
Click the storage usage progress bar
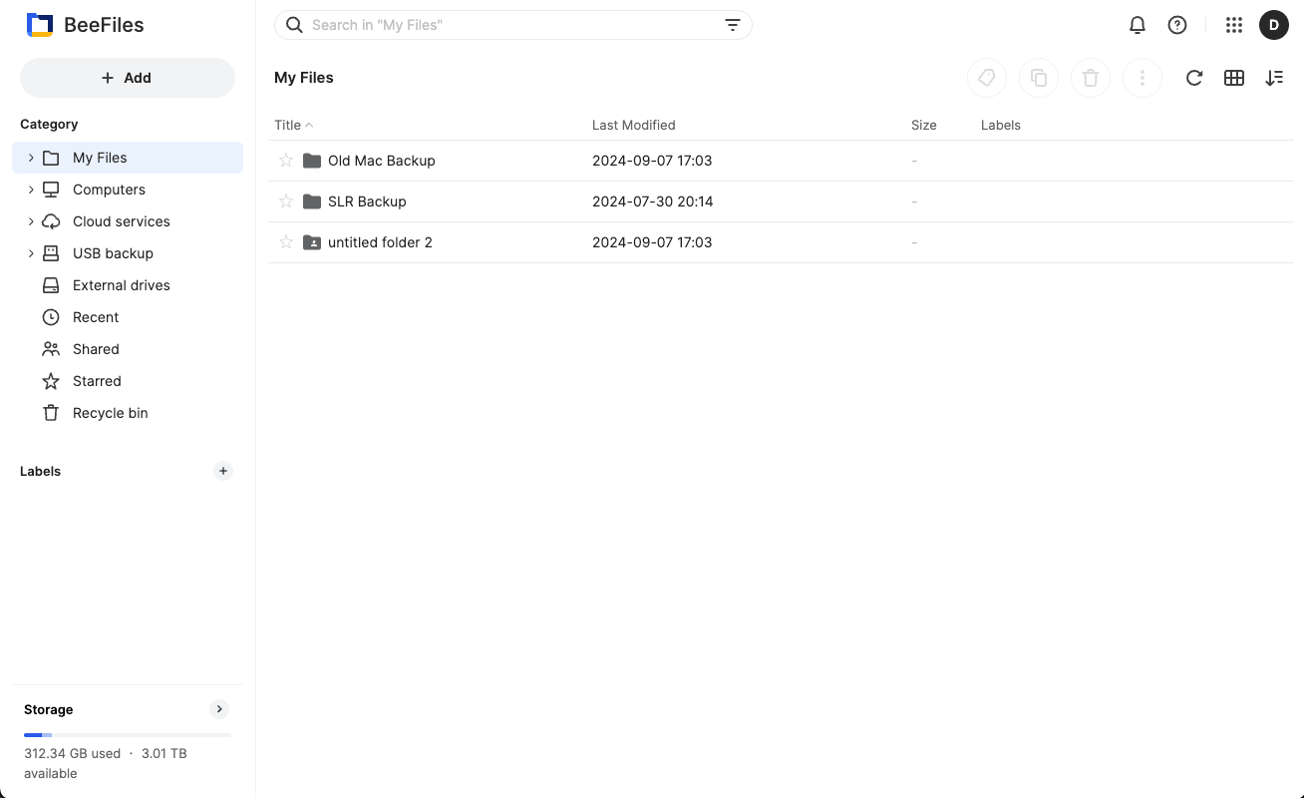(128, 735)
